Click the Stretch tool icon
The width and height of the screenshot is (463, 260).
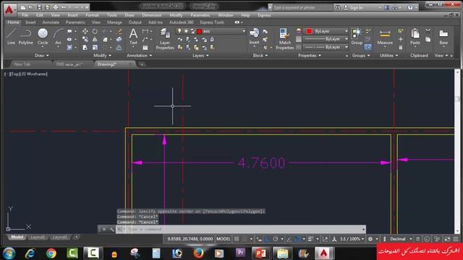[x=85, y=48]
